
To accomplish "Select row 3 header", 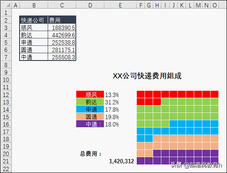I will point(6,27).
